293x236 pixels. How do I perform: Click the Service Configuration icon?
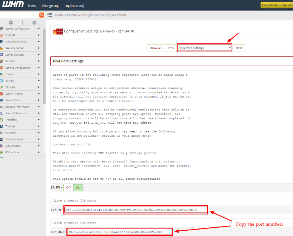pos(2,68)
